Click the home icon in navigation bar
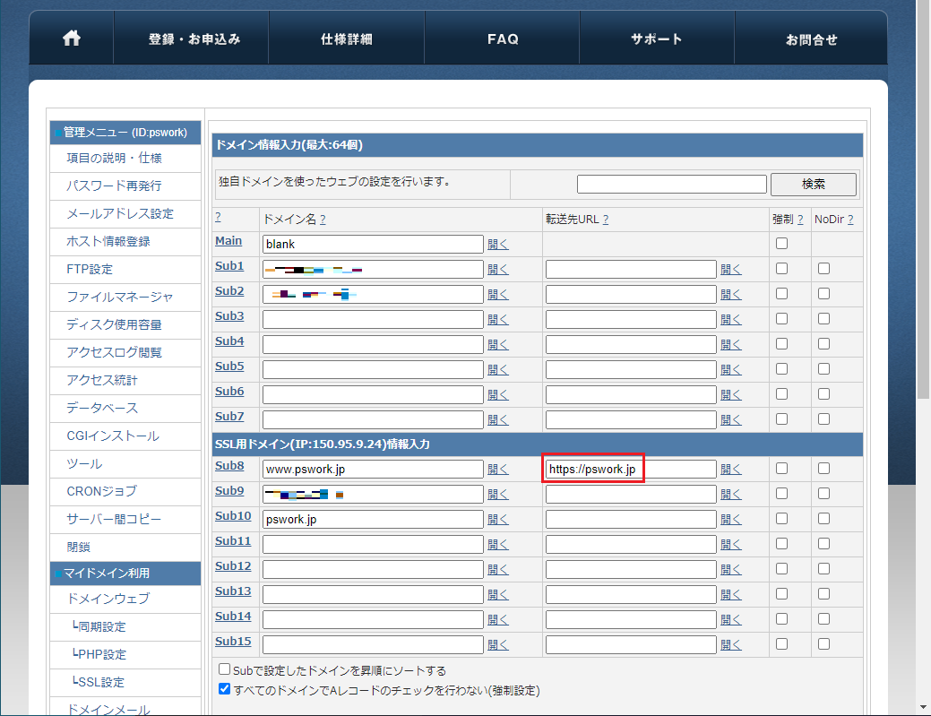This screenshot has height=716, width=931. click(x=71, y=38)
